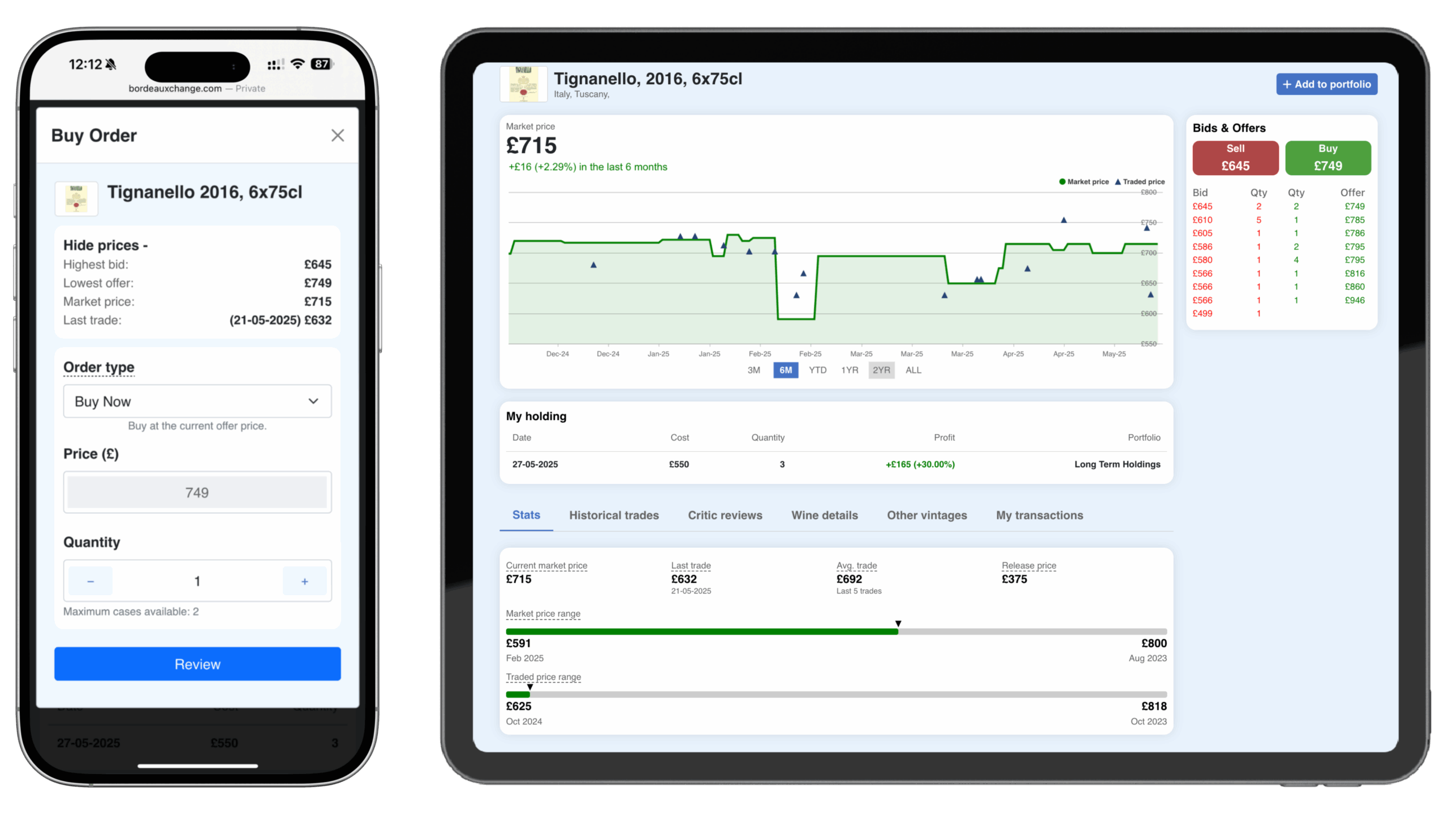This screenshot has width=1448, height=814.
Task: Click the £605 bid price
Action: [1202, 233]
